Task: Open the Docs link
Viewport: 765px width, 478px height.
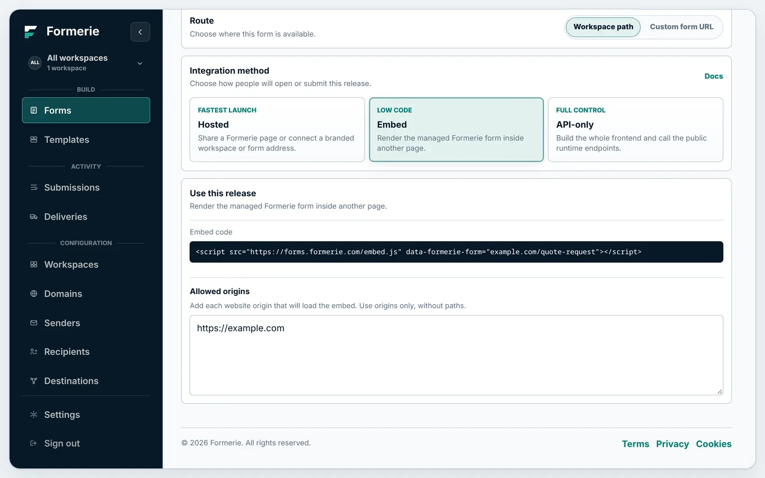Action: [x=714, y=76]
